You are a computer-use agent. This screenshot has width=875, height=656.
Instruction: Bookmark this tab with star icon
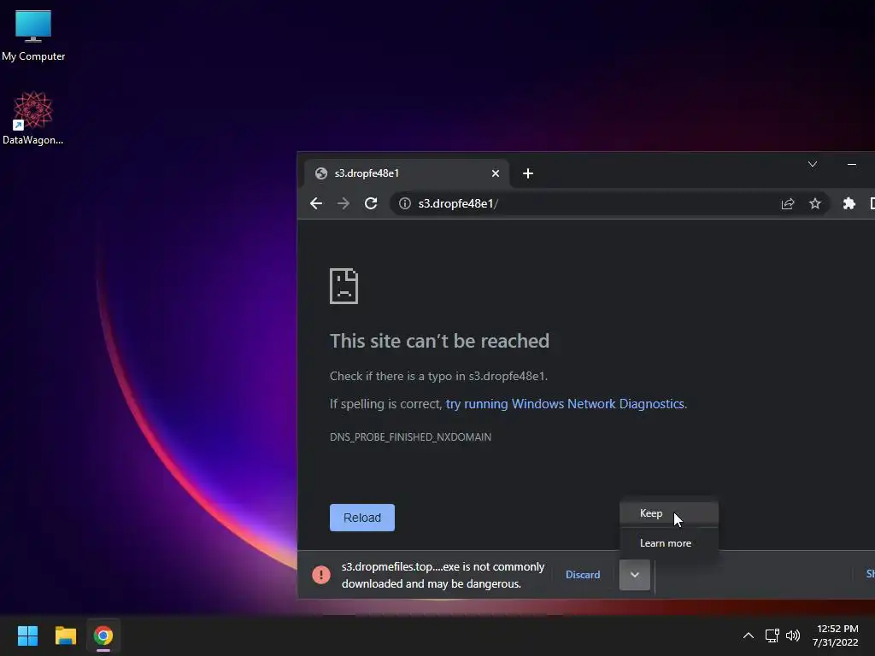pyautogui.click(x=814, y=203)
